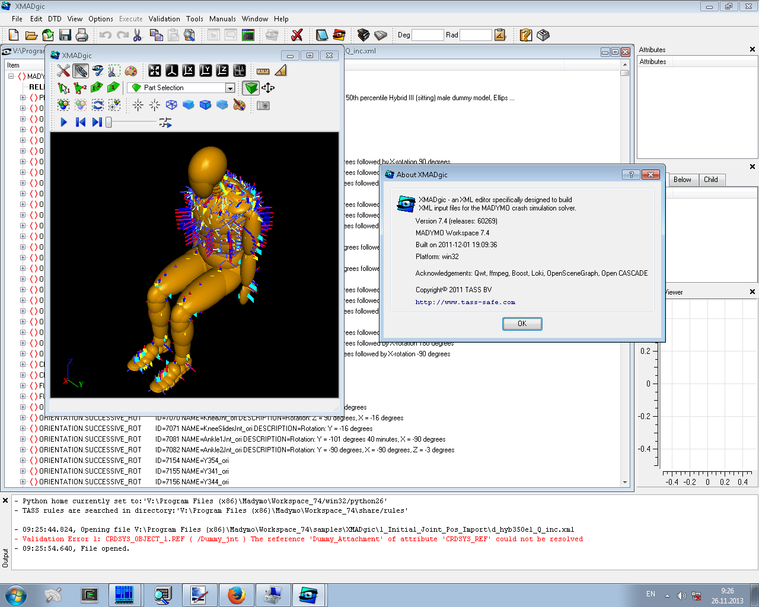Click the angle measure triangle icon

[x=280, y=71]
